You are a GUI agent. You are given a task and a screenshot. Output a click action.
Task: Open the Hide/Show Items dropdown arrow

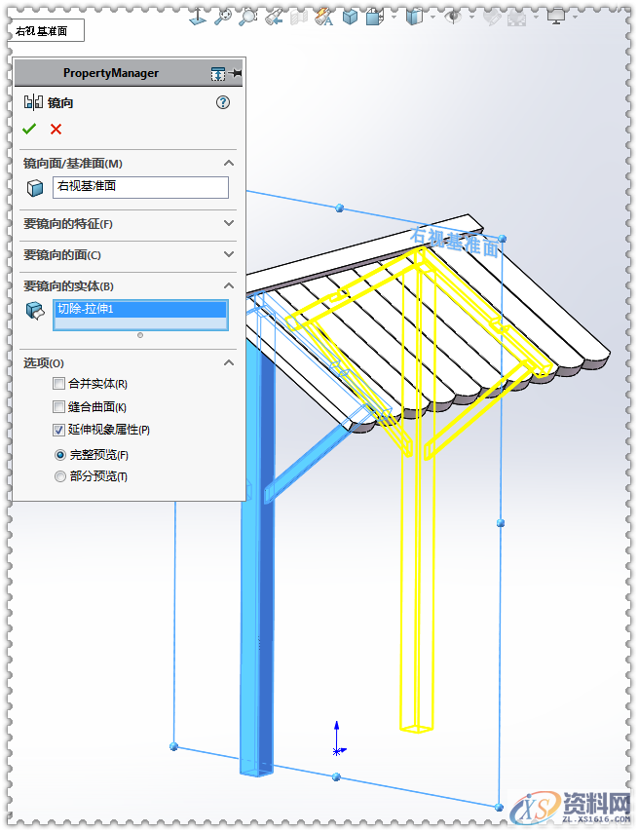pos(471,17)
